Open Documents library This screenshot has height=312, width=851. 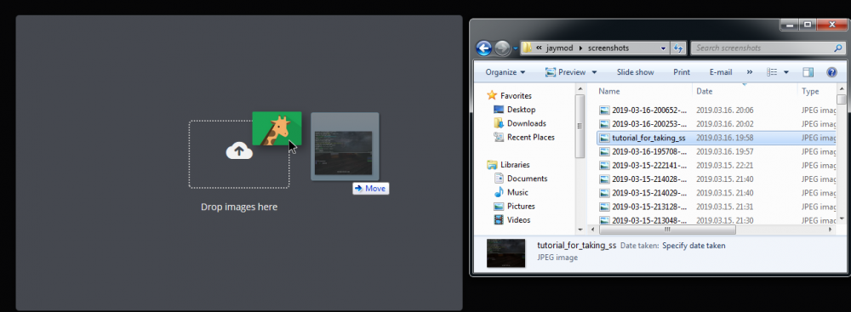click(527, 179)
